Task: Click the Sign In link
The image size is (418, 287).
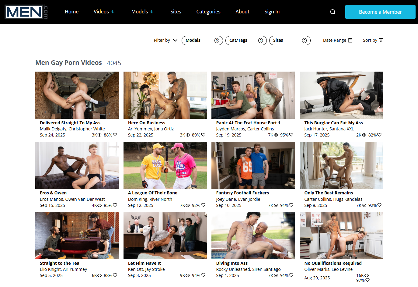Action: coord(272,12)
